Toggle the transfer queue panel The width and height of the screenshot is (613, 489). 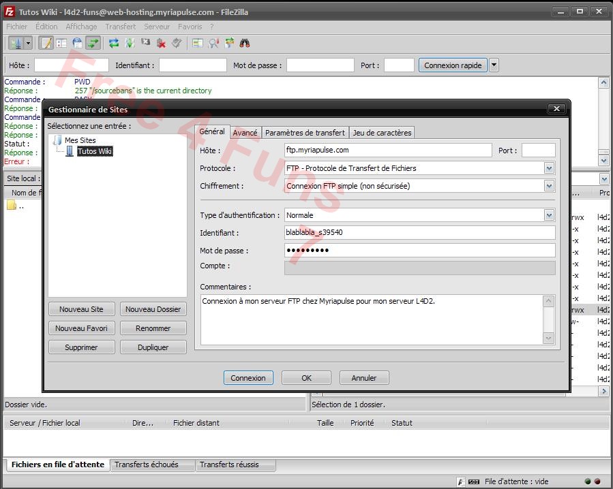click(x=93, y=42)
